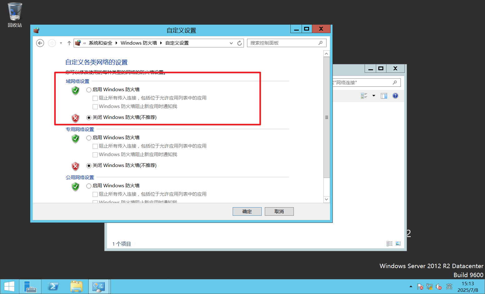Viewport: 485px width, 294px height.
Task: Expand view options dropdown in network window
Action: 374,96
